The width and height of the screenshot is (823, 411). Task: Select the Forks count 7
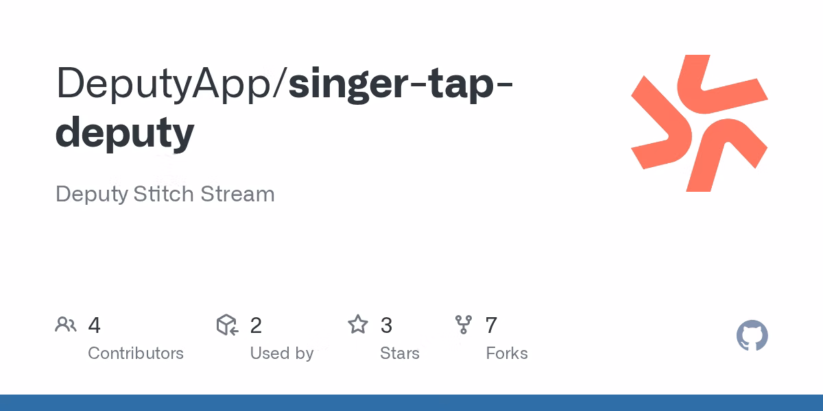coord(491,325)
